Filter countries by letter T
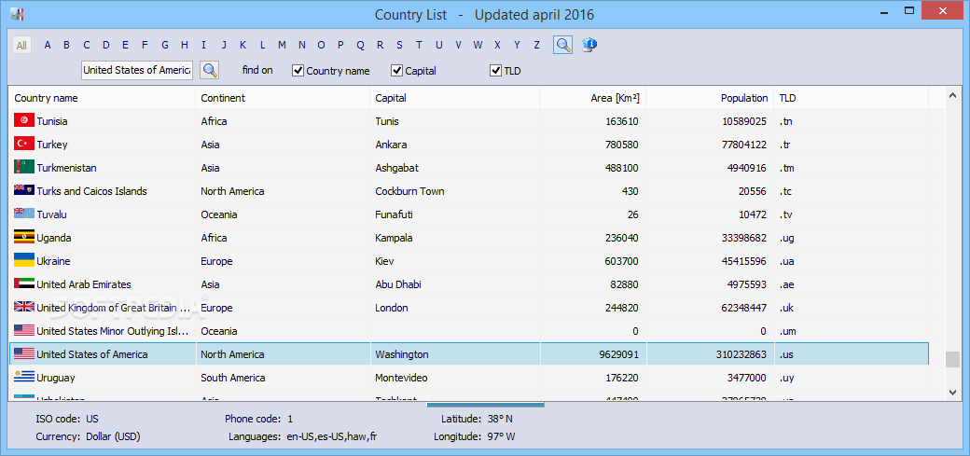Image resolution: width=970 pixels, height=456 pixels. coord(419,45)
